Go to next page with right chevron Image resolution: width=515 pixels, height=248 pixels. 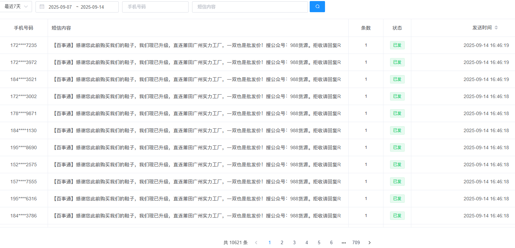click(370, 242)
